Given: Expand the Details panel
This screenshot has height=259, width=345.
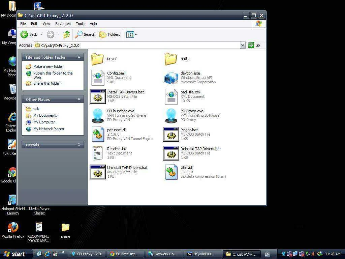Looking at the screenshot, I should 79,145.
